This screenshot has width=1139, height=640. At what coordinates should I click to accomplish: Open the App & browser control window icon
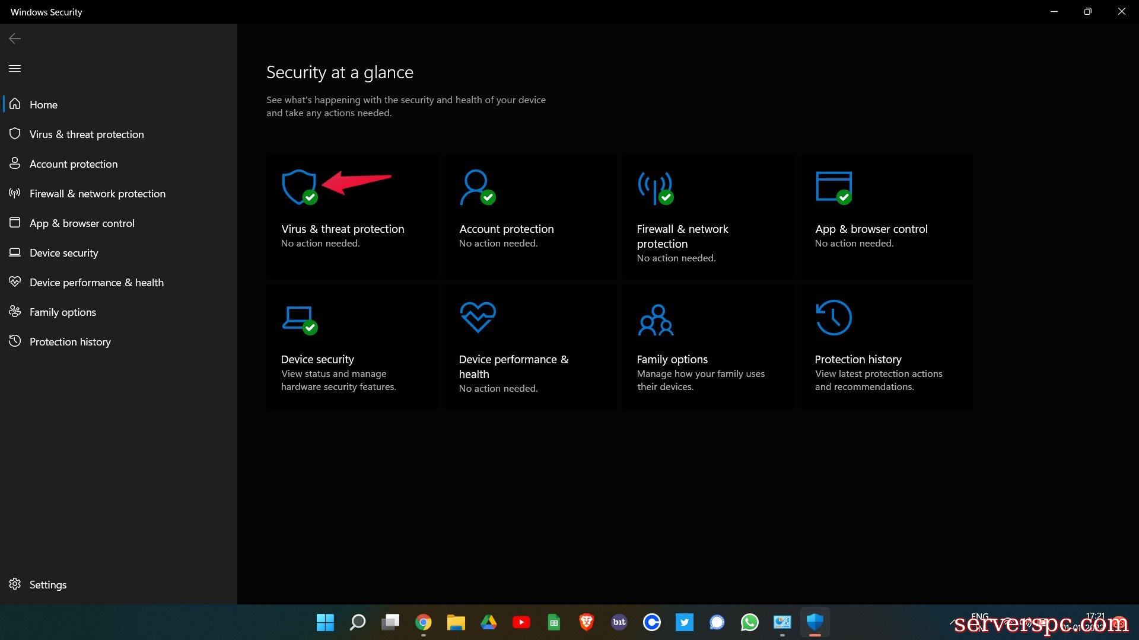click(833, 187)
